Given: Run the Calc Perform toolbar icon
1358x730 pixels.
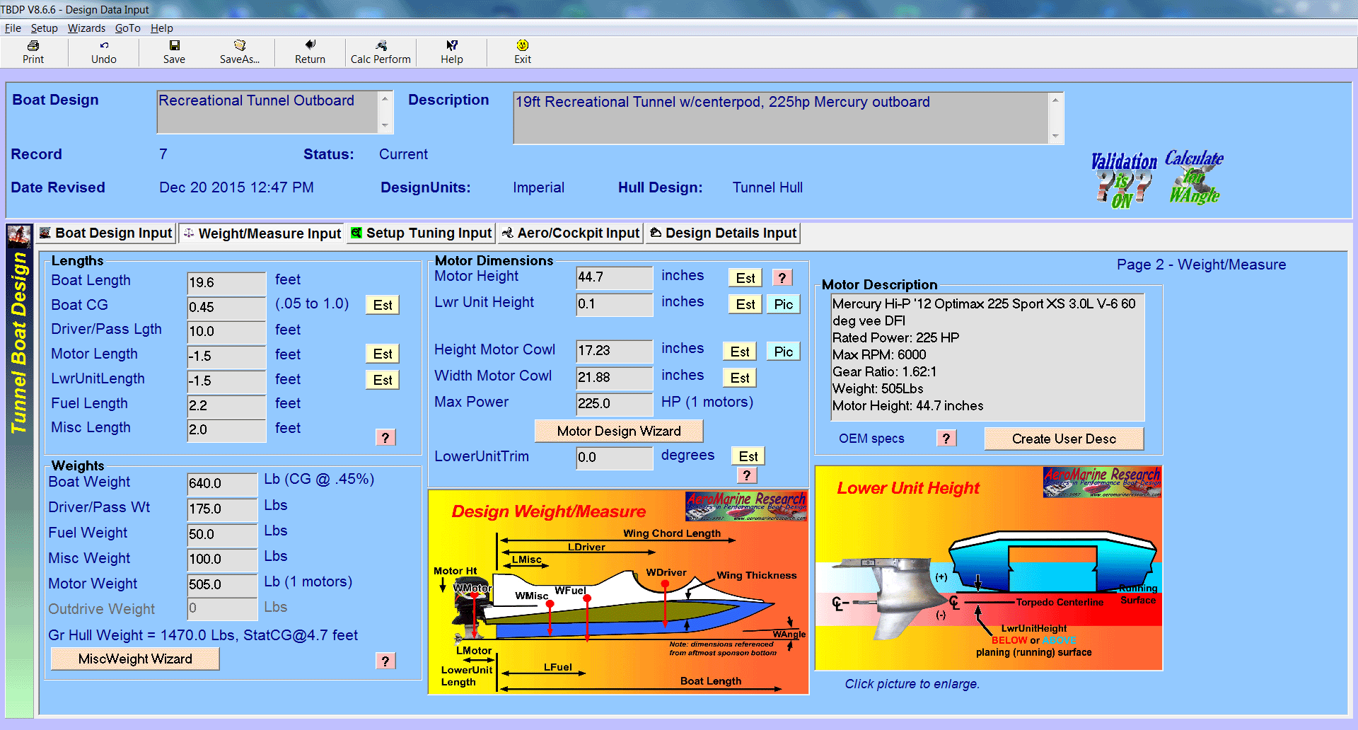Looking at the screenshot, I should (381, 52).
